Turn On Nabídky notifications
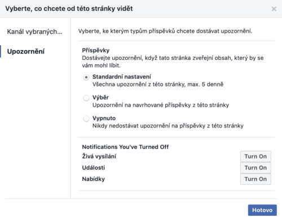The image size is (282, 221). (255, 179)
